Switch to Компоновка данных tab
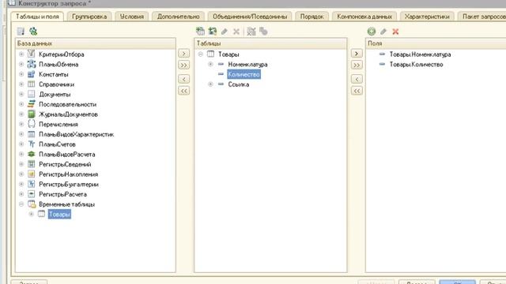 (x=364, y=17)
